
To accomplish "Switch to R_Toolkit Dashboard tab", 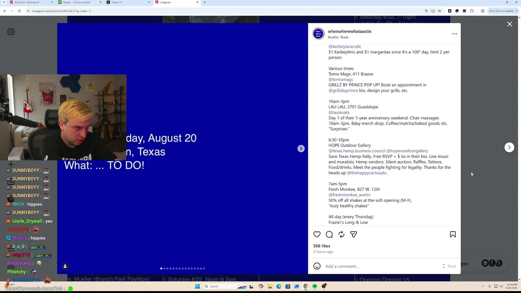I will click(31, 2).
